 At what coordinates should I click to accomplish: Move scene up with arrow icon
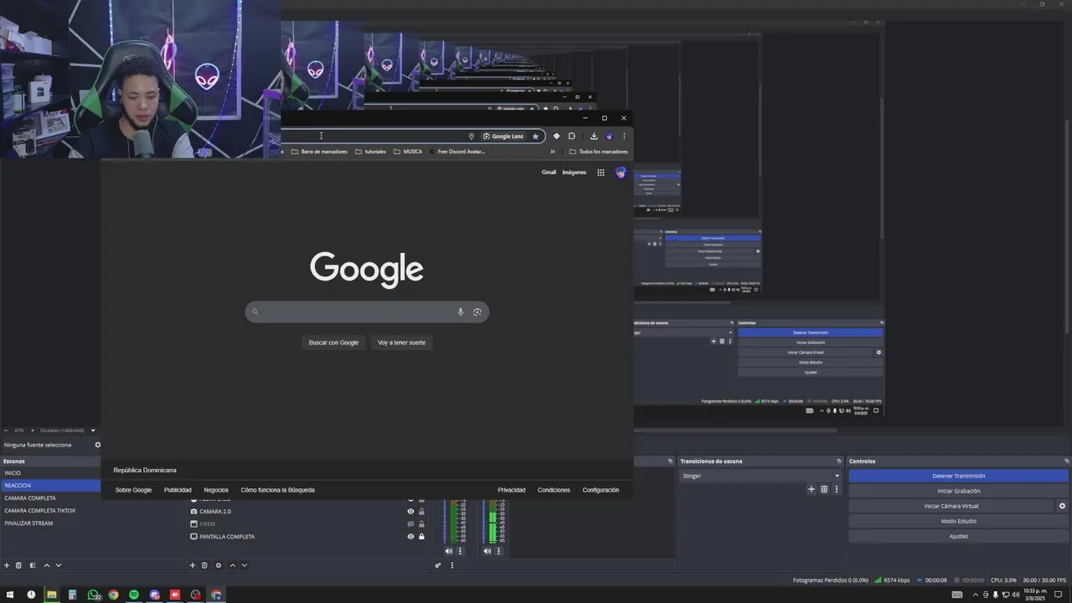pyautogui.click(x=47, y=565)
